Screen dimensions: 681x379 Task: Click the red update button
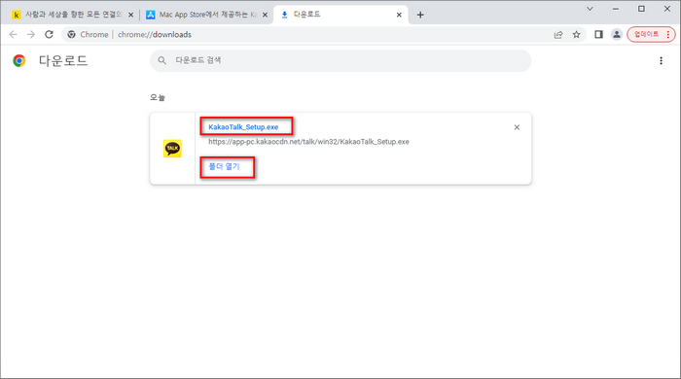[651, 34]
